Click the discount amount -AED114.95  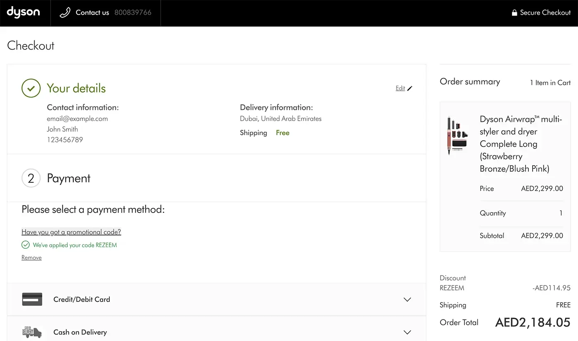(x=552, y=288)
